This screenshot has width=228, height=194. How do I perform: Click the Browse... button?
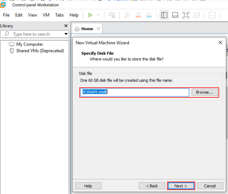pos(204,92)
